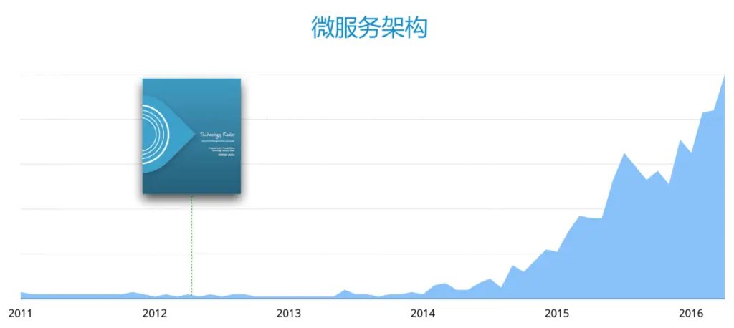This screenshot has width=734, height=328.
Task: Click the 2014 axis label
Action: [423, 313]
